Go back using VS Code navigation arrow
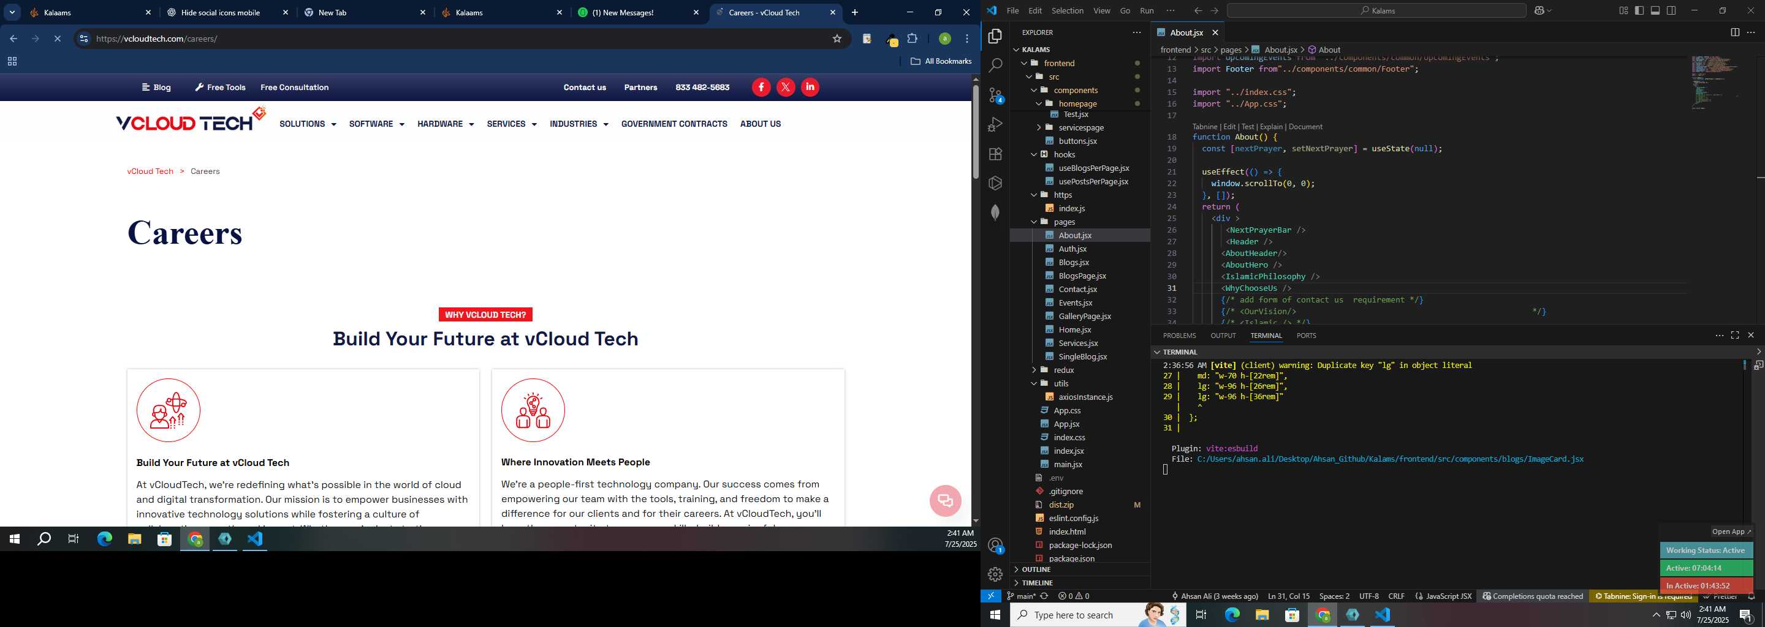The image size is (1765, 627). [1198, 10]
